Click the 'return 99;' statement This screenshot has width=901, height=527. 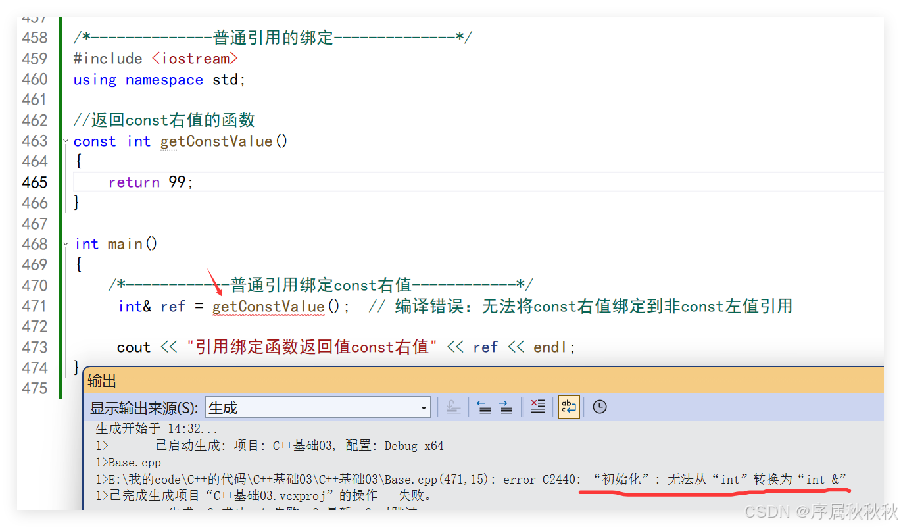coord(151,182)
